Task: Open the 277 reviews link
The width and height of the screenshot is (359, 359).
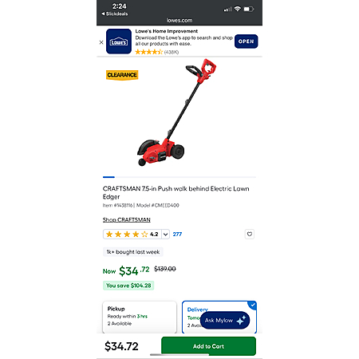Action: (x=177, y=235)
